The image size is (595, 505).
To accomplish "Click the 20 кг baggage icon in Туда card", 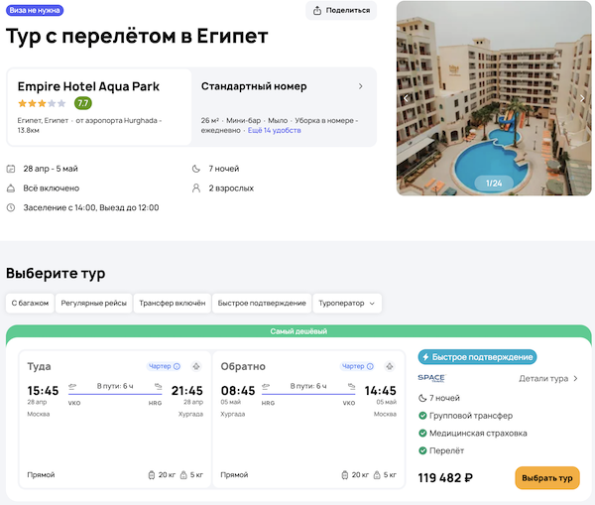I will (x=151, y=475).
